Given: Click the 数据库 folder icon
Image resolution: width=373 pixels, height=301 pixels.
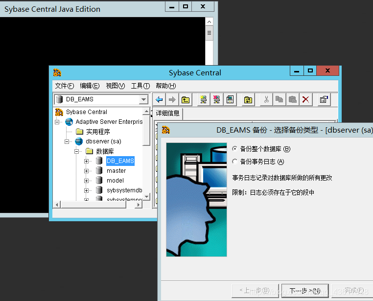Looking at the screenshot, I should (x=89, y=151).
